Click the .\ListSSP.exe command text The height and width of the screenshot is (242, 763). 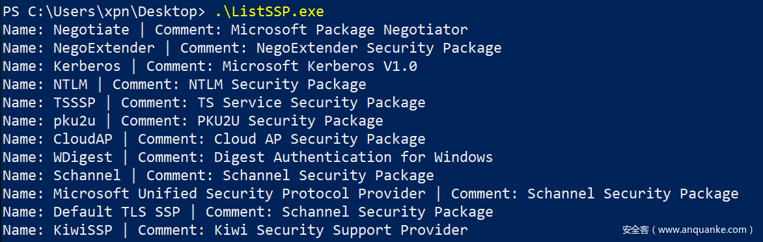[269, 12]
